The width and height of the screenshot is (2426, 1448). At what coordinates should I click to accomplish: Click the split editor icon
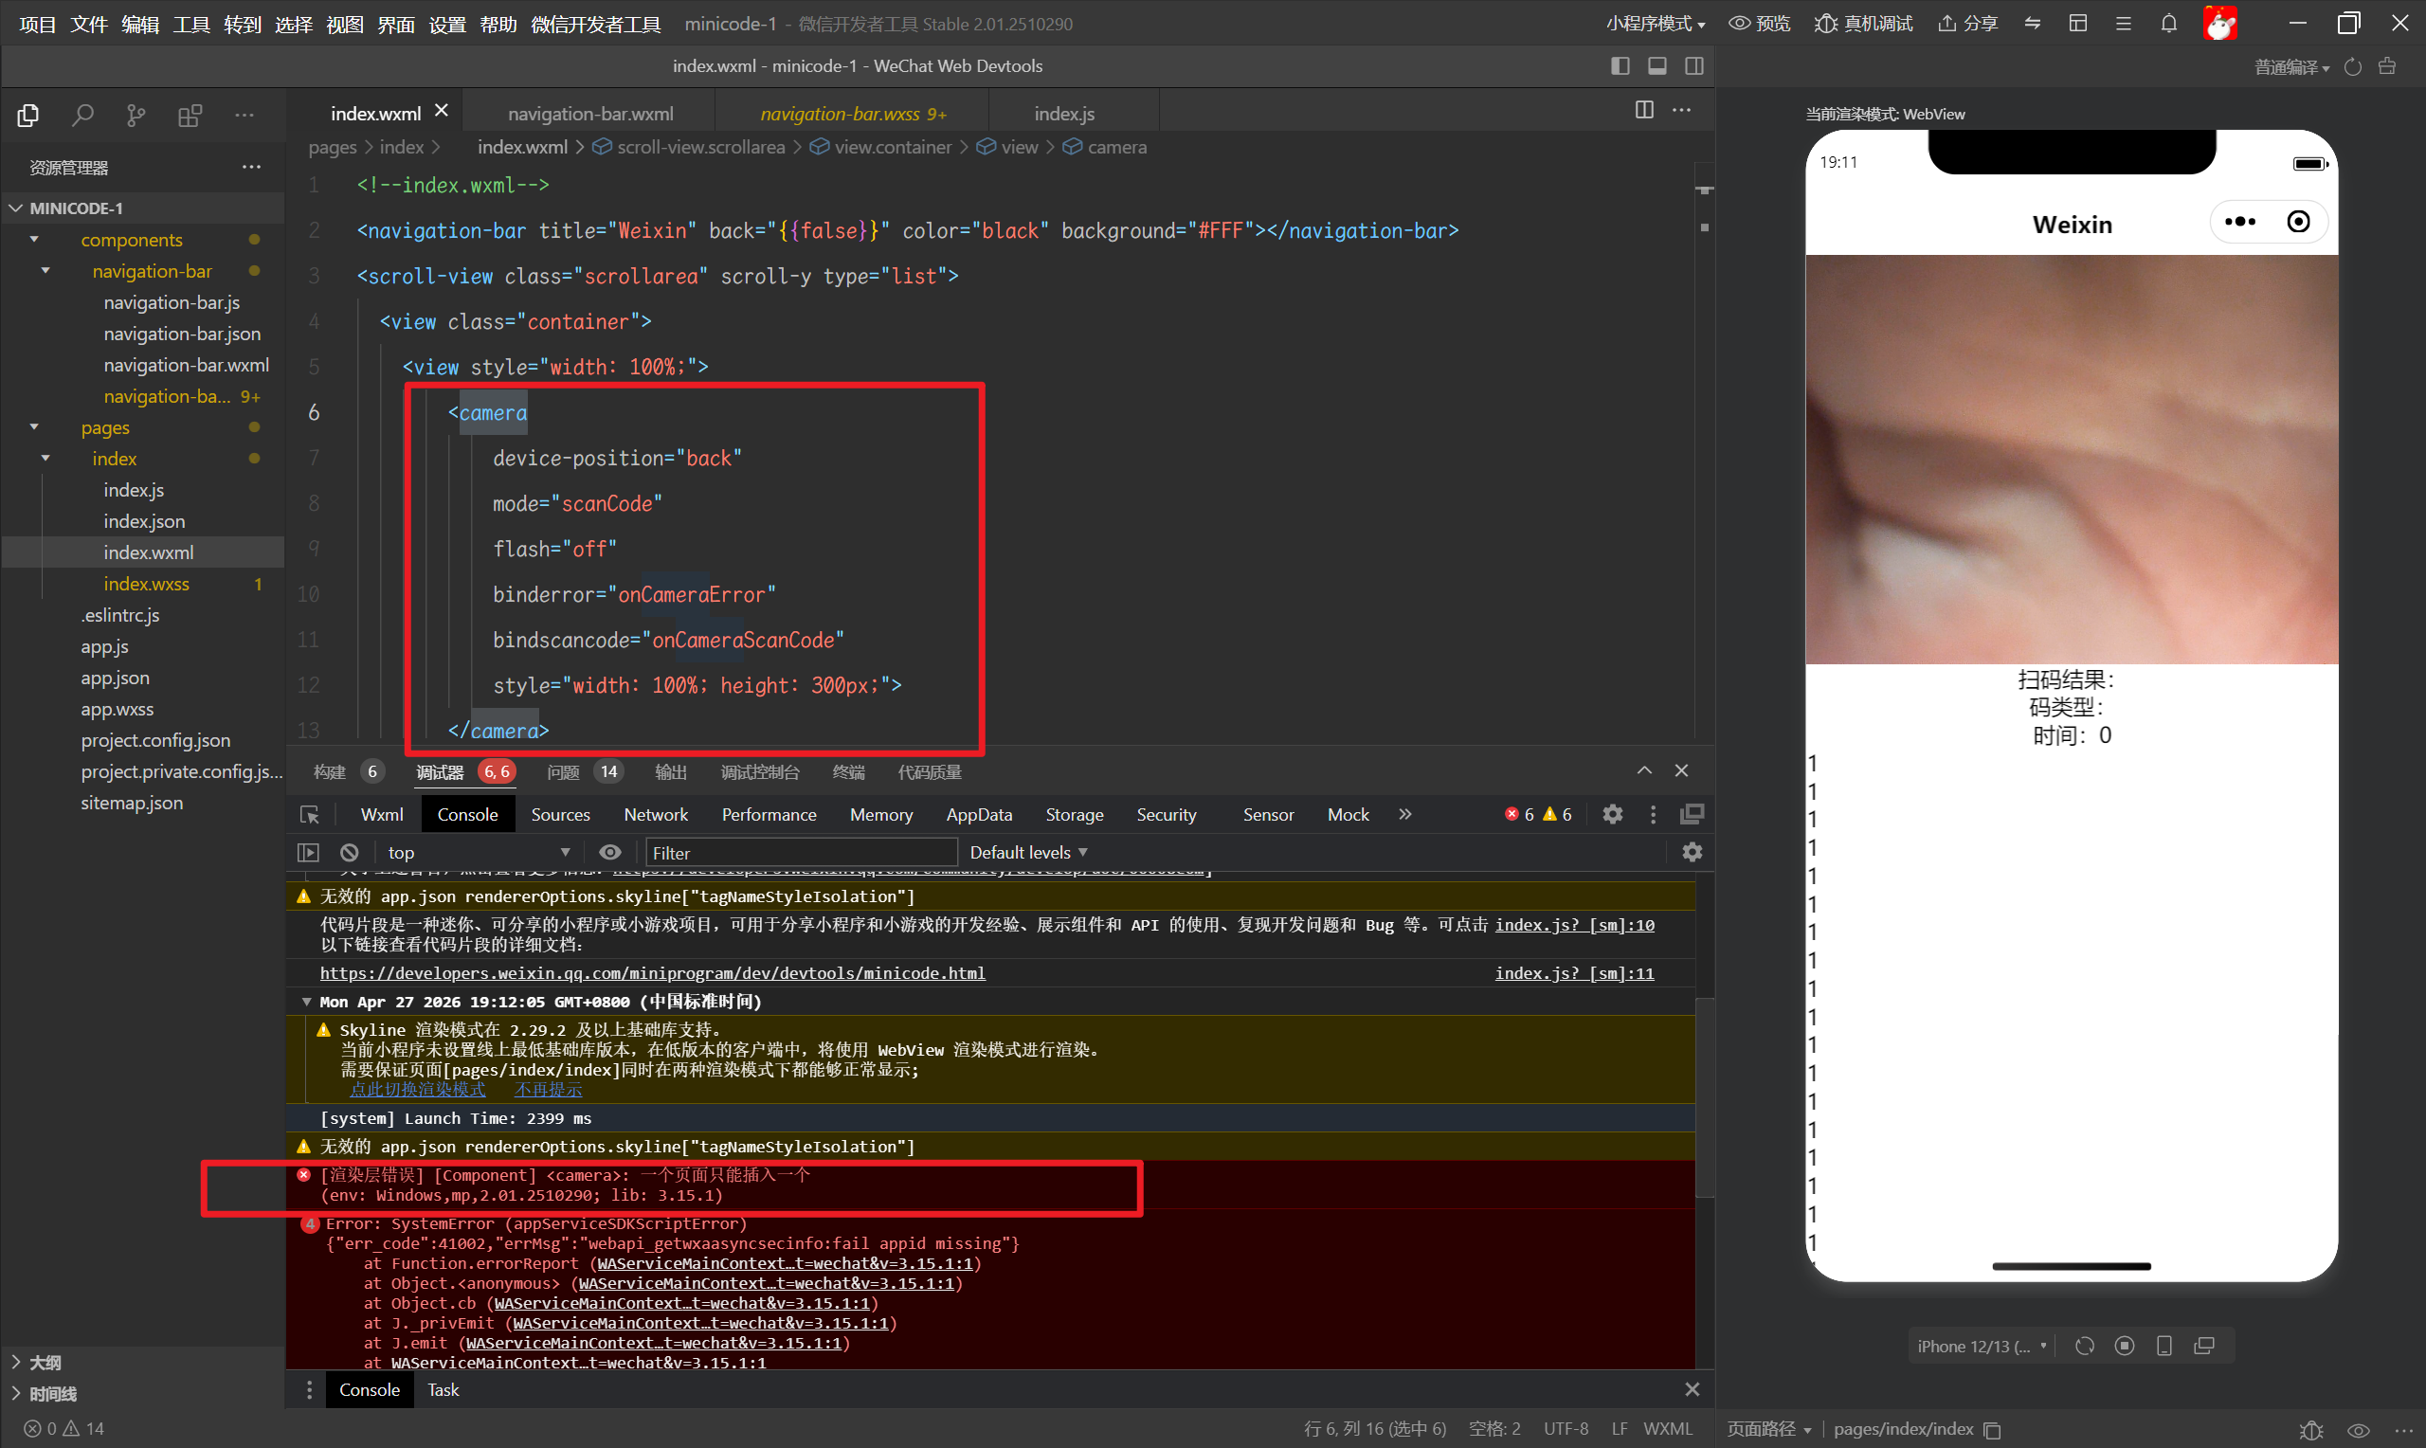(1643, 109)
